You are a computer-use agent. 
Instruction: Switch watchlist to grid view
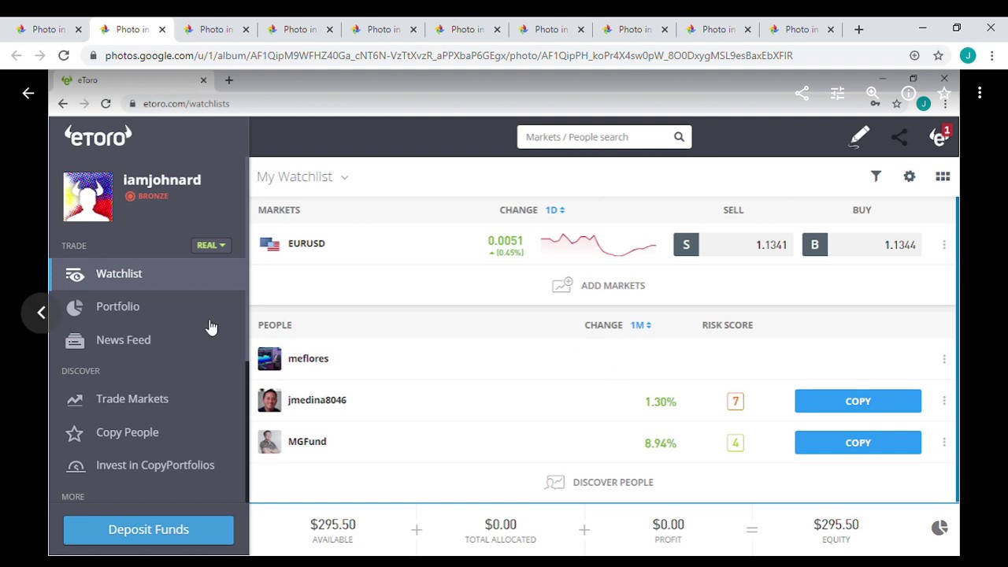click(943, 176)
